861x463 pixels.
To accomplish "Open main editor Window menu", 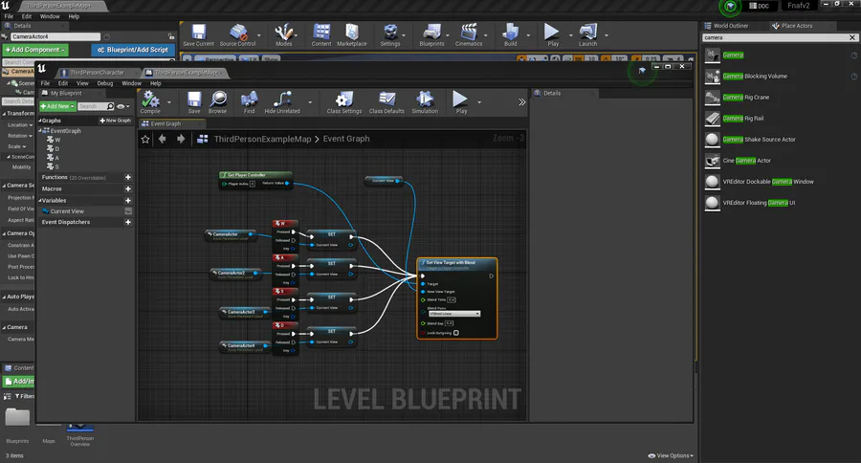I will [x=50, y=16].
